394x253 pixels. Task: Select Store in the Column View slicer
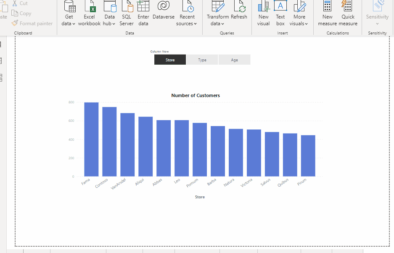(170, 59)
